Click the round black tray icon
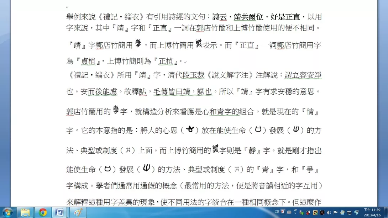 [x=322, y=213]
